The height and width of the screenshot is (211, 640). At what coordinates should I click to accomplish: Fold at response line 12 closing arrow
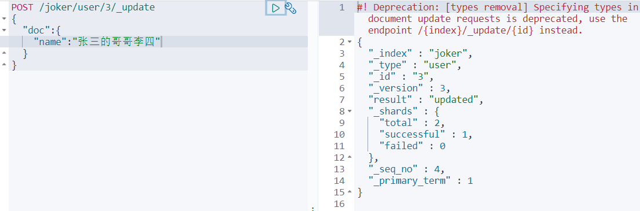[x=350, y=157]
